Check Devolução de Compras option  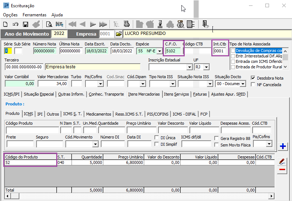click(x=233, y=51)
